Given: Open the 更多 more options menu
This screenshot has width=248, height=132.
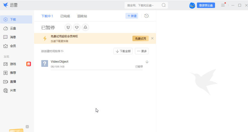Looking at the screenshot, I should (142, 51).
